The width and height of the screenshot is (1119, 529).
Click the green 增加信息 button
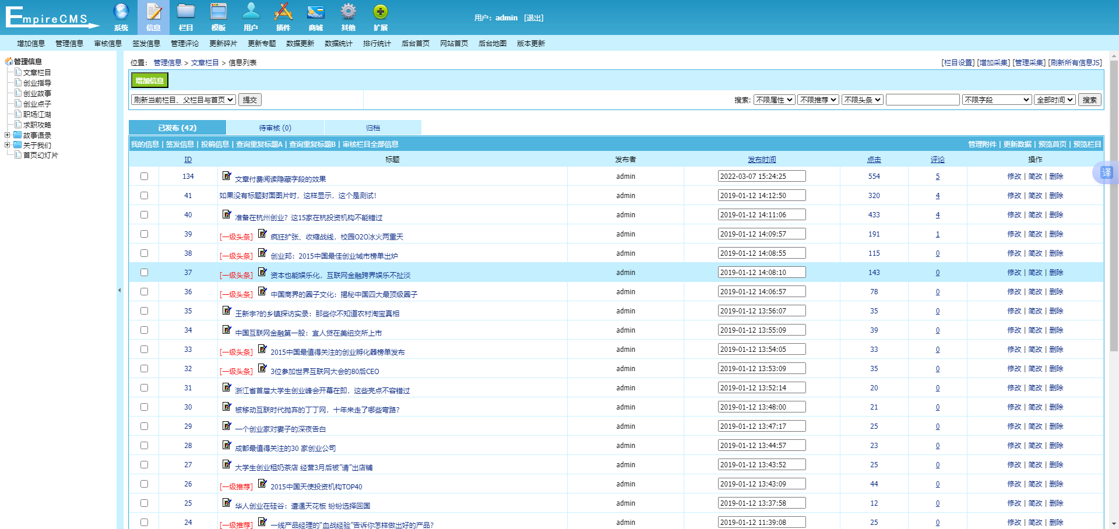click(x=149, y=80)
